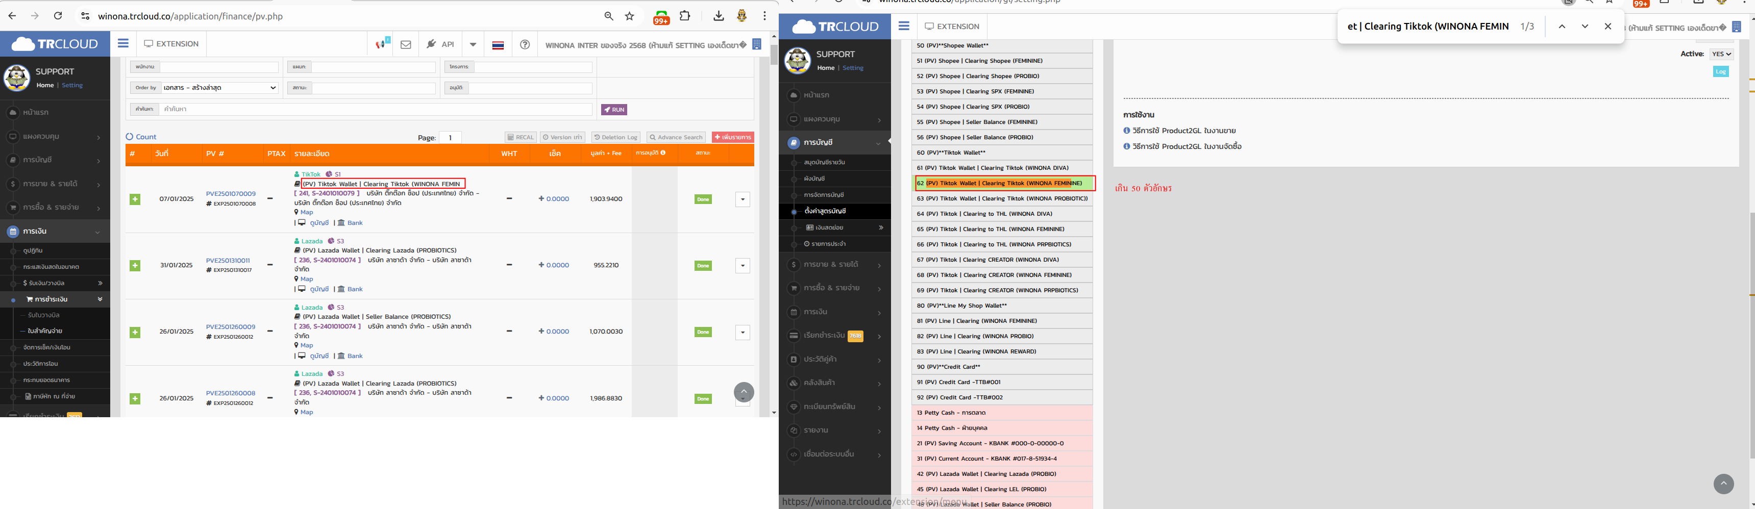Open the Active YES dropdown in right window

point(1721,54)
